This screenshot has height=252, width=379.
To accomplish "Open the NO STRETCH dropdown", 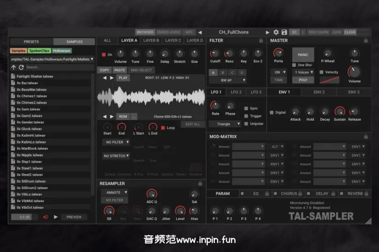I will coord(116,156).
